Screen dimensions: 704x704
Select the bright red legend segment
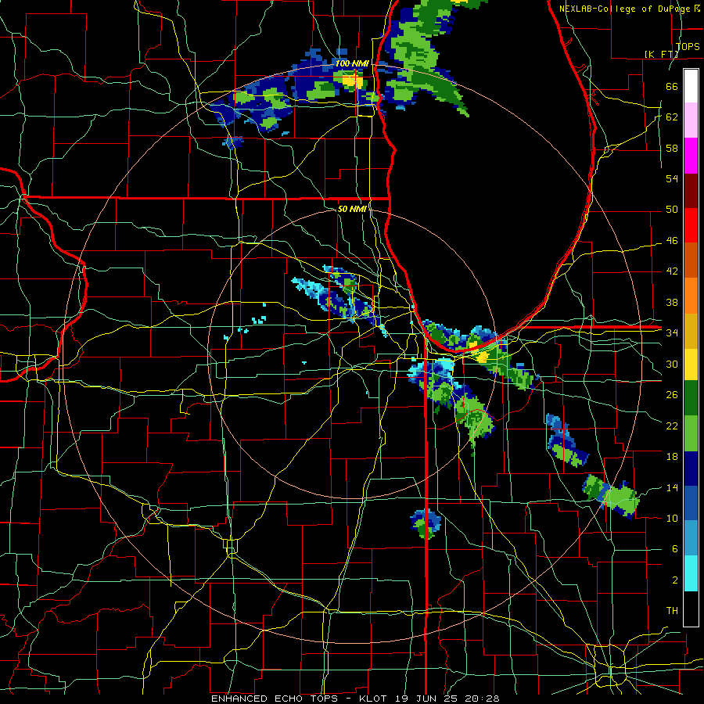(691, 225)
